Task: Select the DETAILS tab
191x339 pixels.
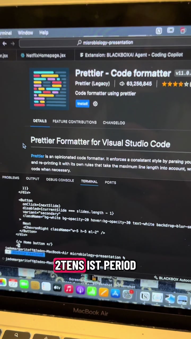Action: pos(40,121)
